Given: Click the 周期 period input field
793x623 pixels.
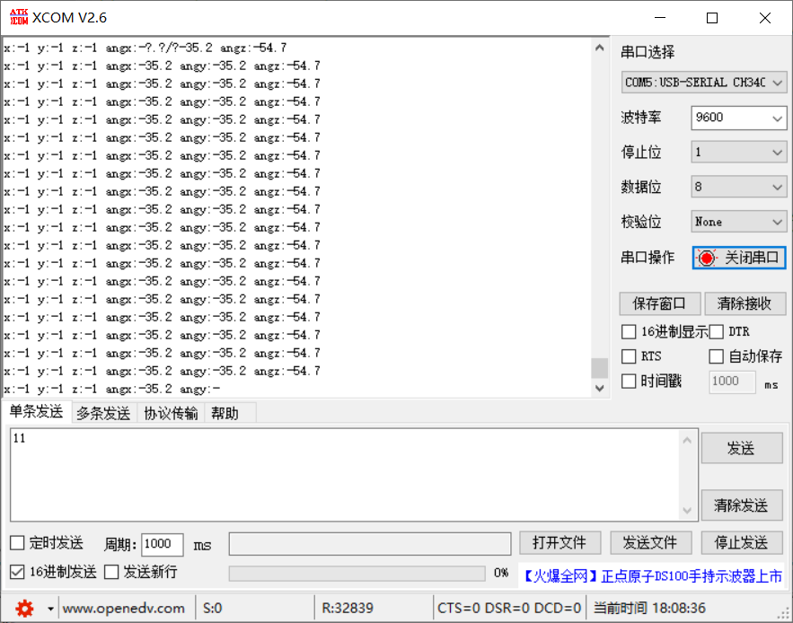Looking at the screenshot, I should click(162, 544).
